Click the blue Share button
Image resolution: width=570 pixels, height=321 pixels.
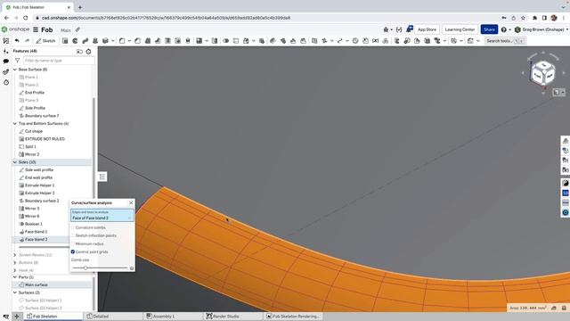coord(489,29)
